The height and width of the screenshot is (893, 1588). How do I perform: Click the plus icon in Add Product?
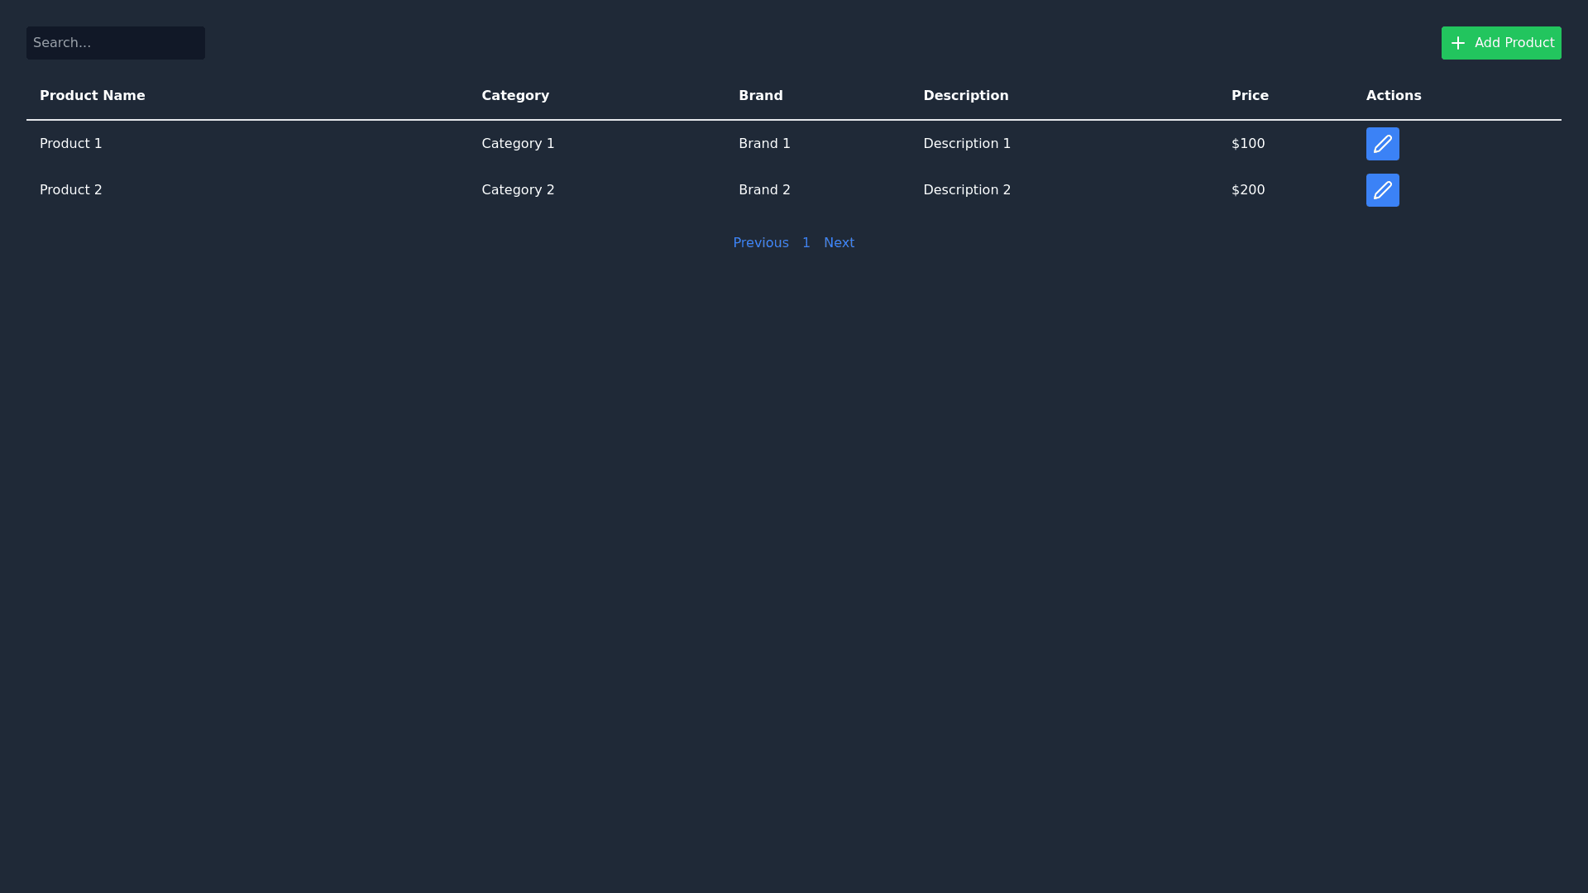coord(1457,43)
